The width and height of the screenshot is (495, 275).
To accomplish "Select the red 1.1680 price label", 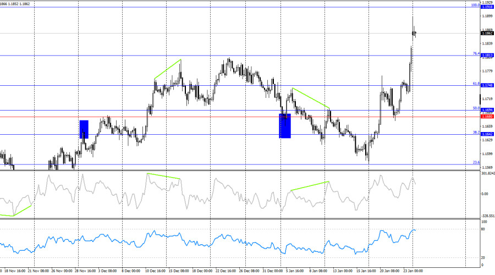I will pyautogui.click(x=487, y=117).
